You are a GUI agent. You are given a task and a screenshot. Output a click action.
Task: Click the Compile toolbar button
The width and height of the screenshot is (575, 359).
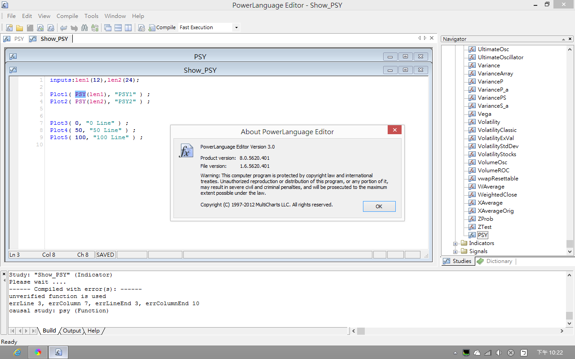[162, 27]
